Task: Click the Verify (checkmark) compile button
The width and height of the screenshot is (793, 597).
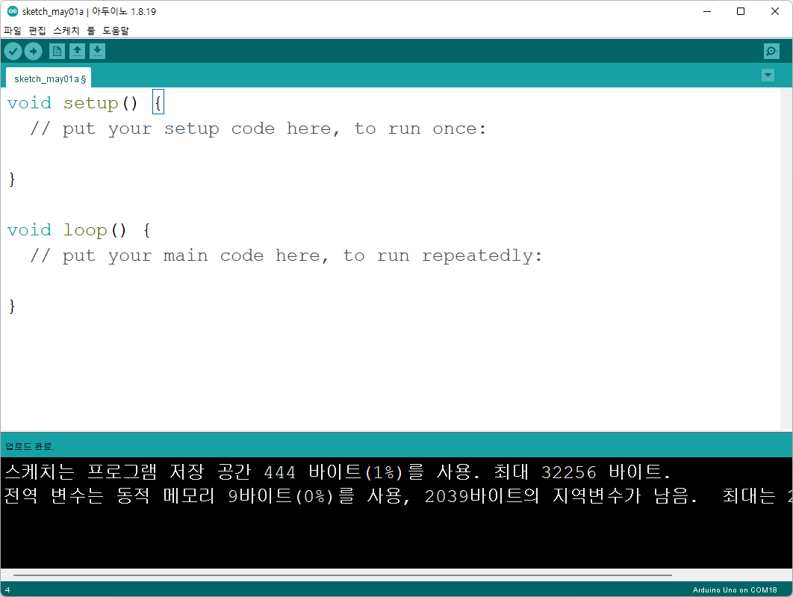Action: (x=13, y=51)
